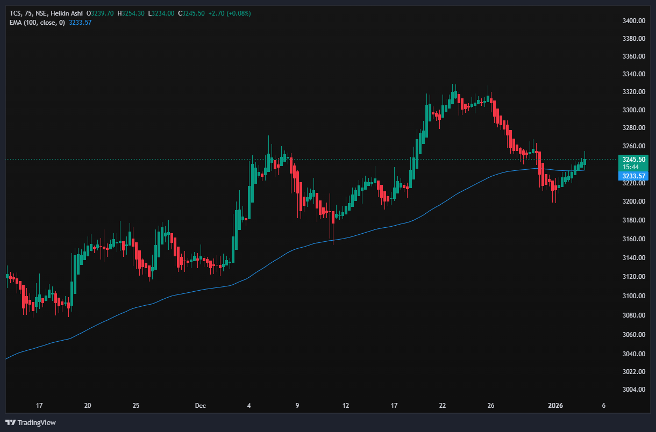Click the Close value C3245.50 in legend
This screenshot has height=432, width=656.
pyautogui.click(x=191, y=13)
